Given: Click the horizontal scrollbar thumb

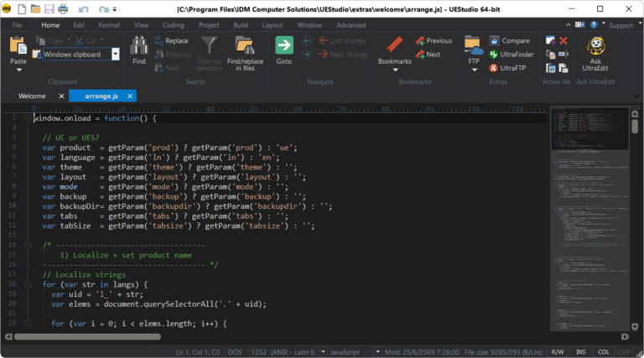Looking at the screenshot, I should coord(87,337).
